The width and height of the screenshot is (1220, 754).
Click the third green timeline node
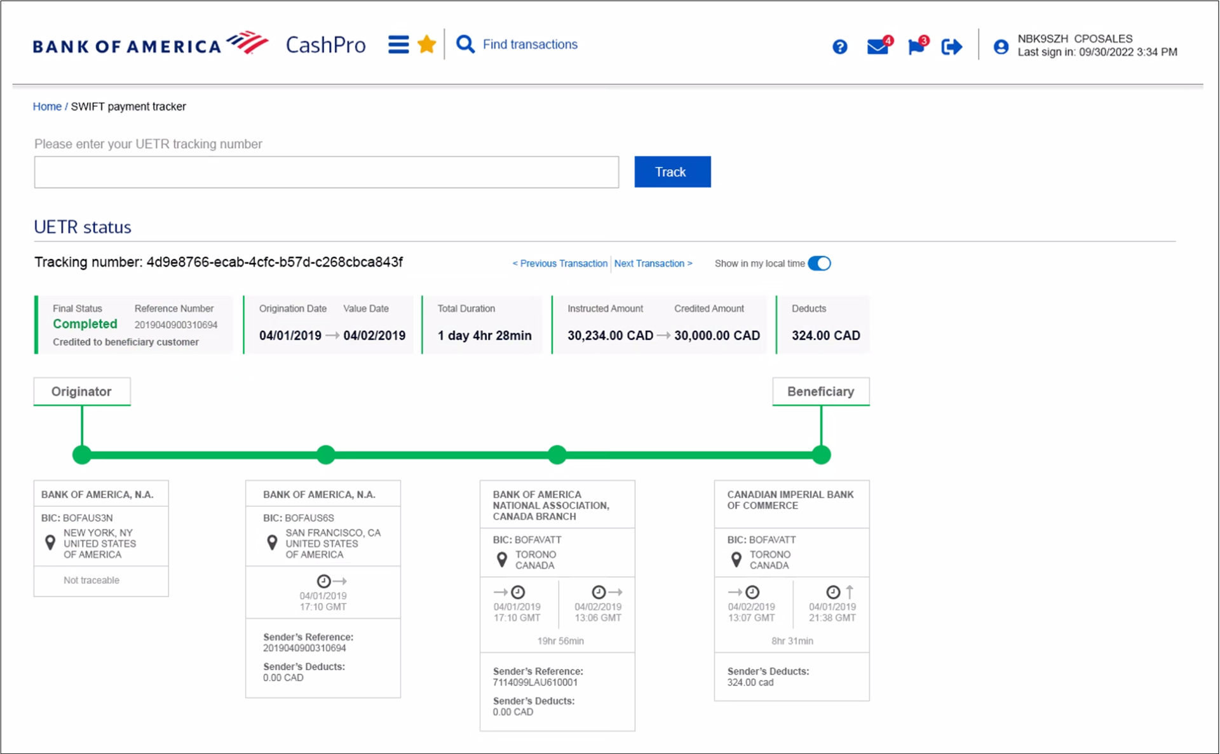557,455
